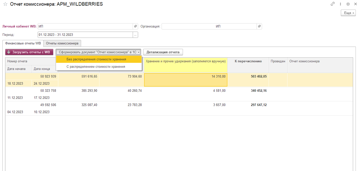Focus the Личный кабинет WB field
Image resolution: width=357 pixels, height=171 pixels.
pos(85,26)
